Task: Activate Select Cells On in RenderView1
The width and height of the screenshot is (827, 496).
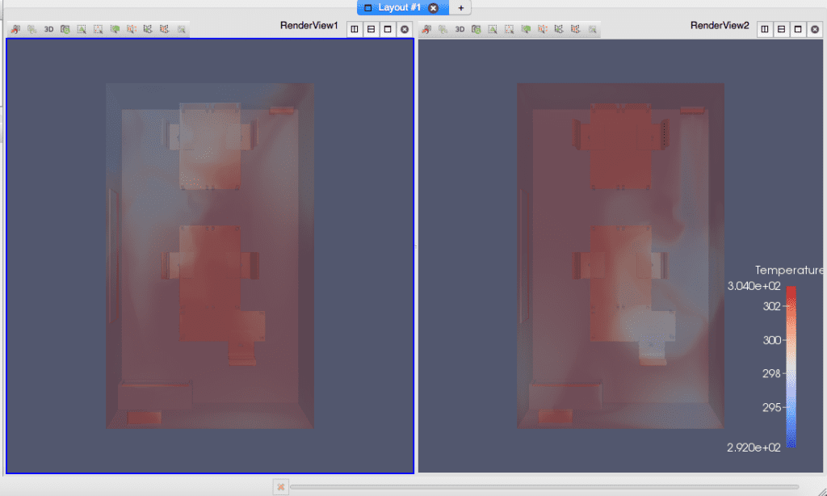Action: coord(82,29)
